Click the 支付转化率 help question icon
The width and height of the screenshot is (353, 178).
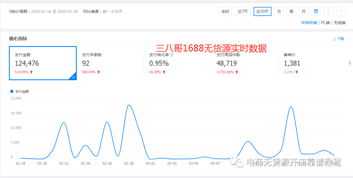tap(172, 55)
